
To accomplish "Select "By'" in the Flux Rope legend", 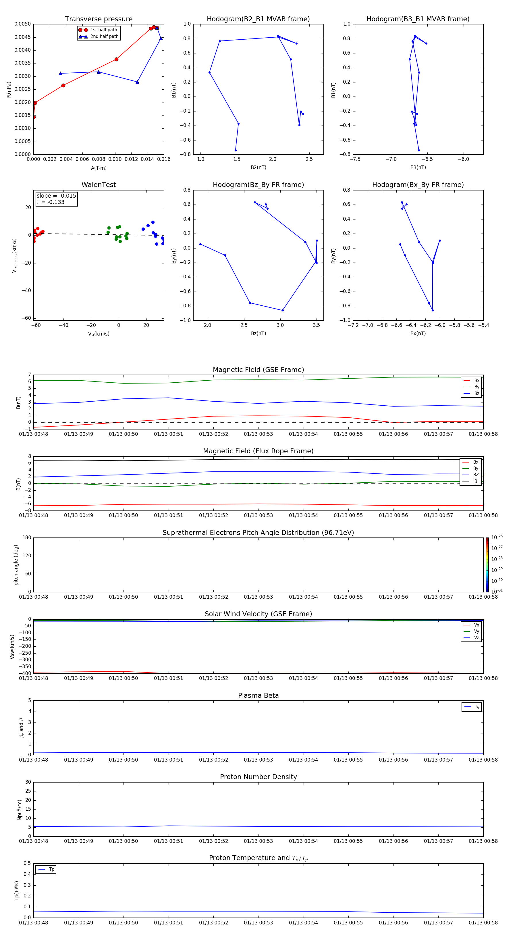I will click(471, 469).
